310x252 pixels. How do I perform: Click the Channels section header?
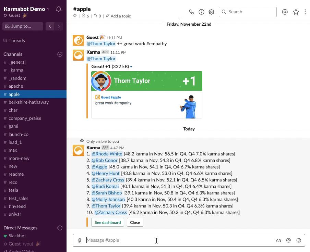click(13, 54)
